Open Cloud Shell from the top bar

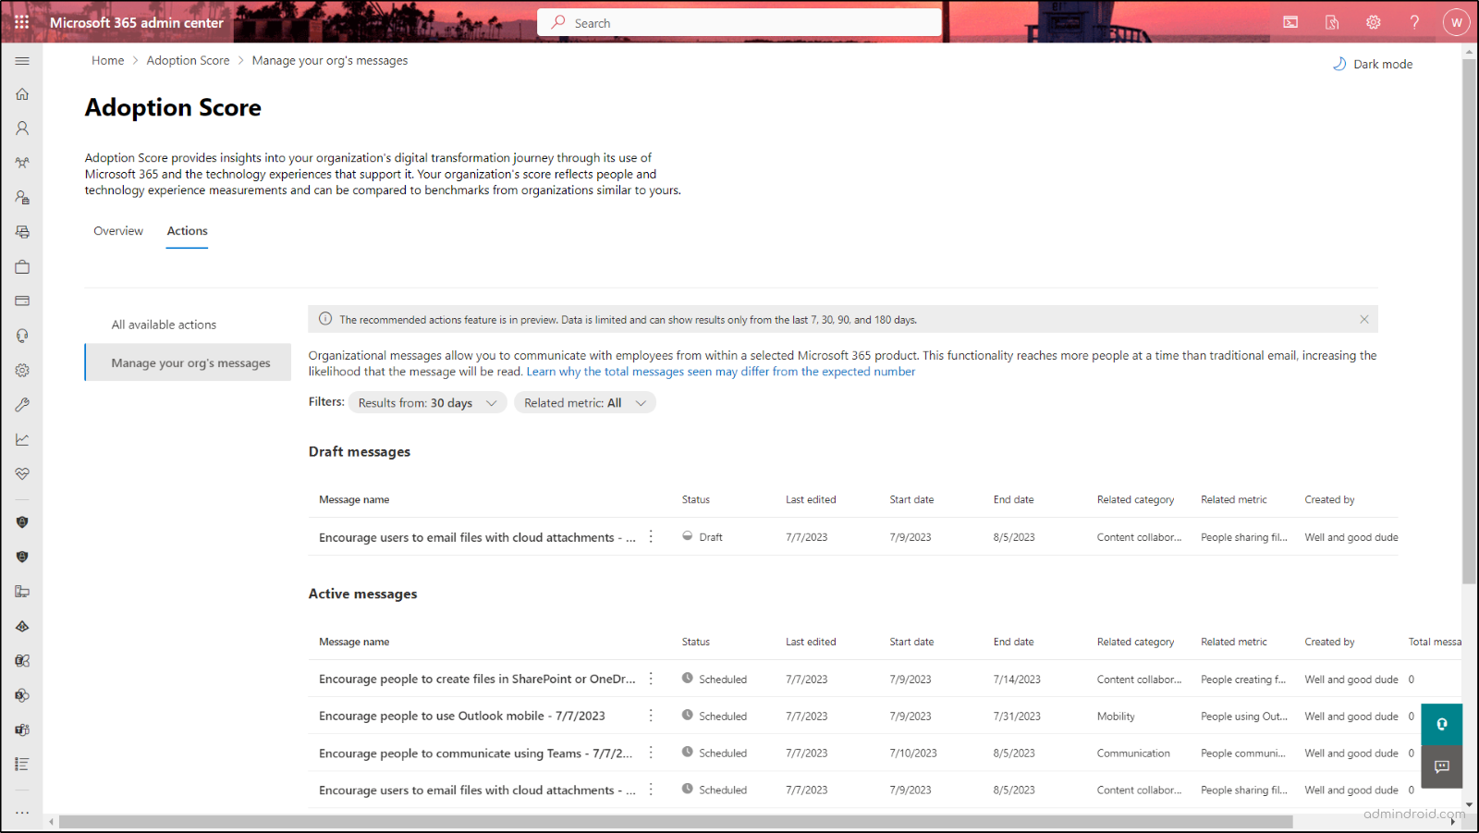click(x=1290, y=22)
